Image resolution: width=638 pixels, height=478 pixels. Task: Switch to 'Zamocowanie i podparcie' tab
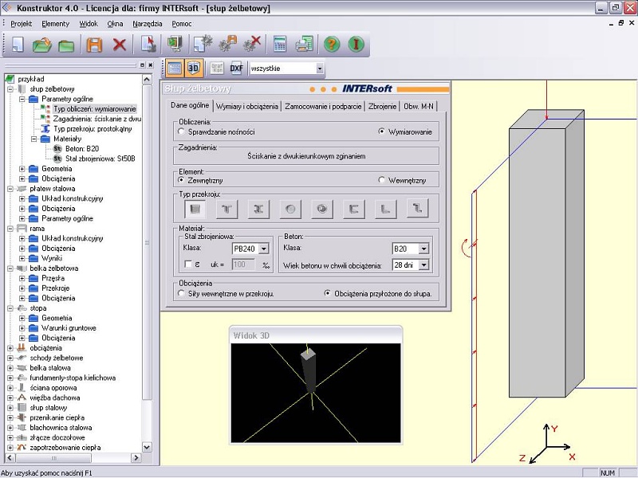tap(323, 107)
